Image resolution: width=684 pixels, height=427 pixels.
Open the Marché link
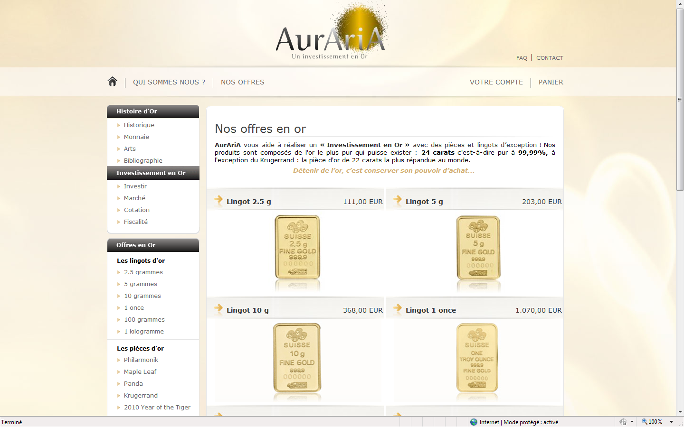point(134,198)
